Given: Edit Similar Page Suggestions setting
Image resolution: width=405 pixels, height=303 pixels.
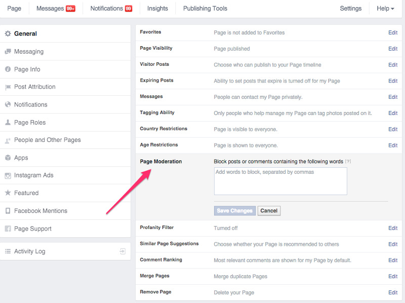Looking at the screenshot, I should (393, 244).
